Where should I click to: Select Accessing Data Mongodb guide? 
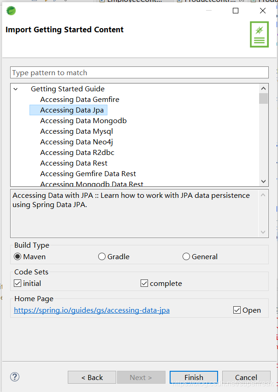click(x=83, y=121)
